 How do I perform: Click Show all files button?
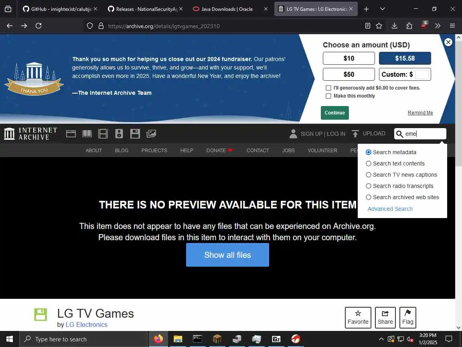(227, 255)
